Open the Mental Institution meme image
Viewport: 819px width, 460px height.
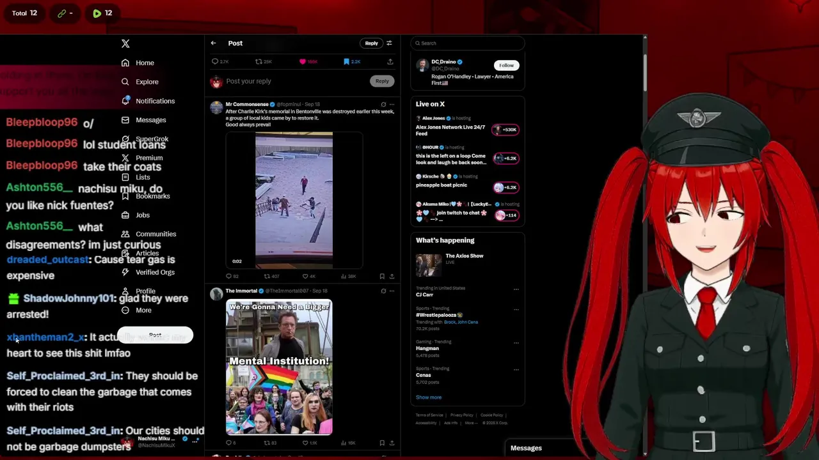coord(279,367)
